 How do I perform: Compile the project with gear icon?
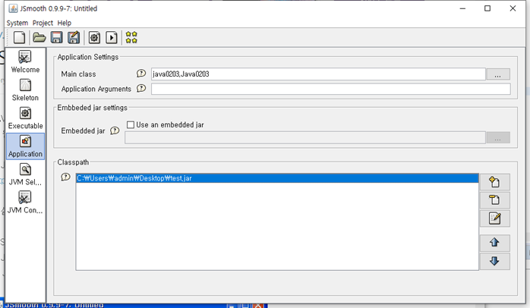click(94, 37)
